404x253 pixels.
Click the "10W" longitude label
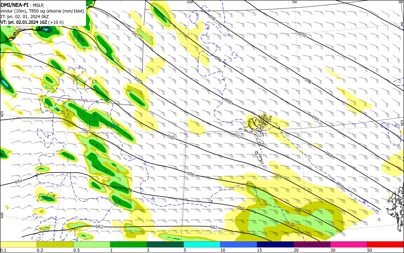point(189,2)
